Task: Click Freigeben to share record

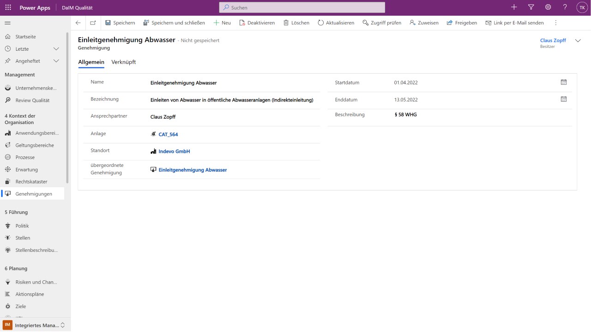Action: tap(462, 23)
